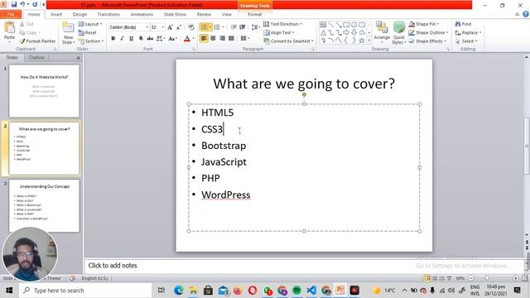This screenshot has height=298, width=530.
Task: Open spell check status icon
Action: tap(72, 278)
